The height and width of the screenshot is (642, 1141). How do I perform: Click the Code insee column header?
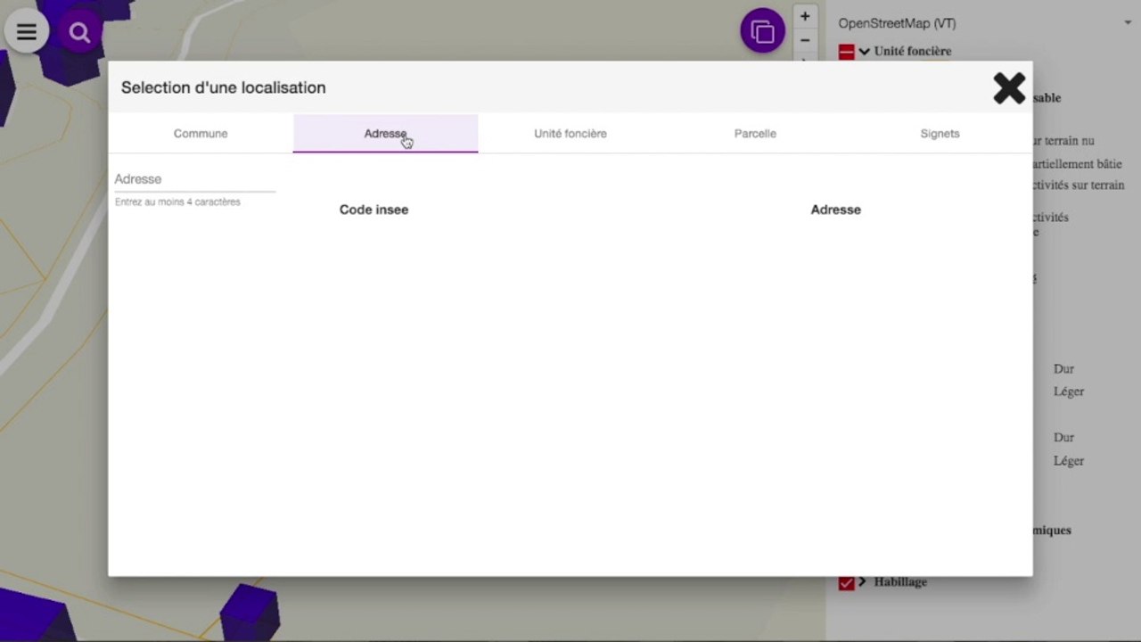coord(373,210)
